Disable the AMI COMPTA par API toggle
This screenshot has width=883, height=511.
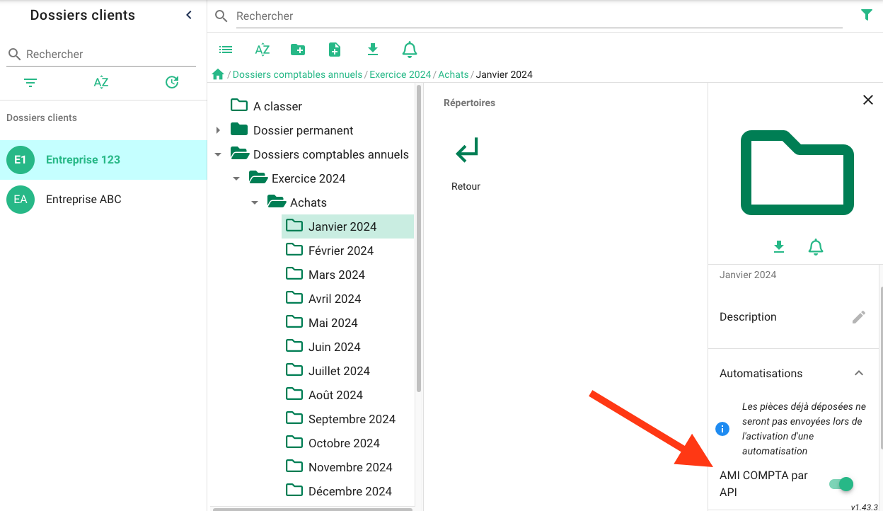coord(841,484)
